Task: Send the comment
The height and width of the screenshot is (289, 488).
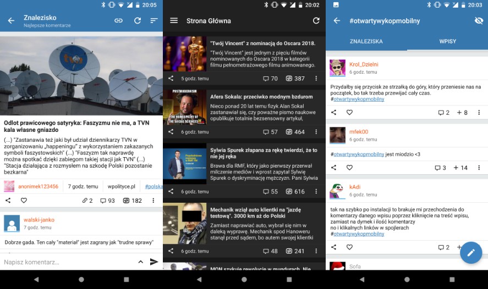Action: [154, 262]
